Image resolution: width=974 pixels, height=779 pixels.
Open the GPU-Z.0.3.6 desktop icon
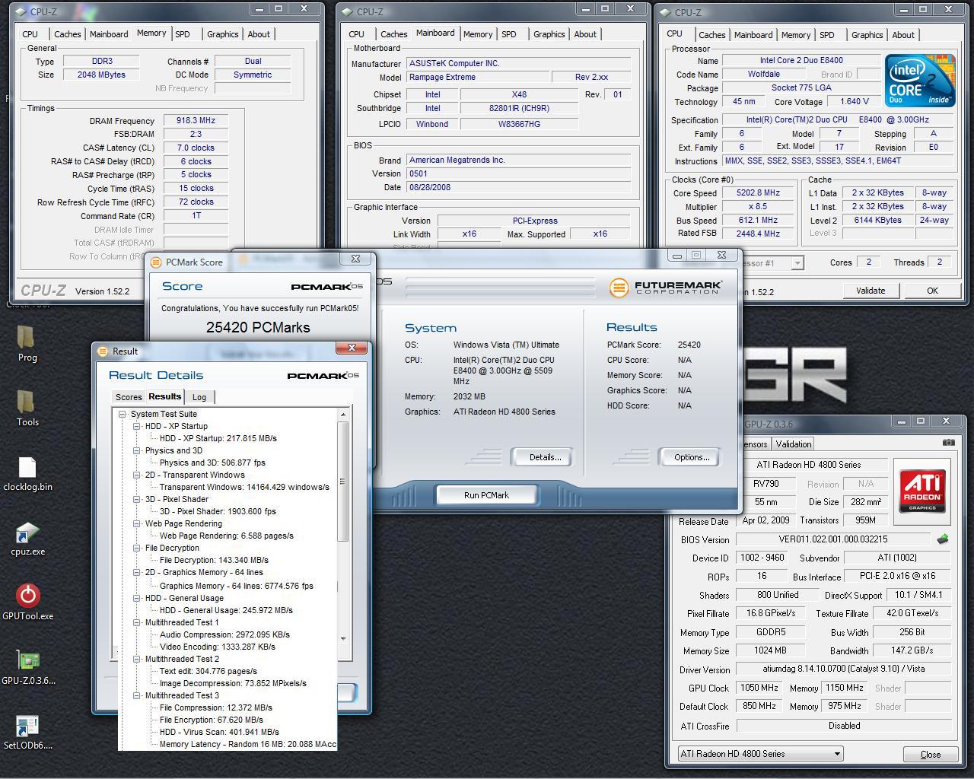coord(27,667)
